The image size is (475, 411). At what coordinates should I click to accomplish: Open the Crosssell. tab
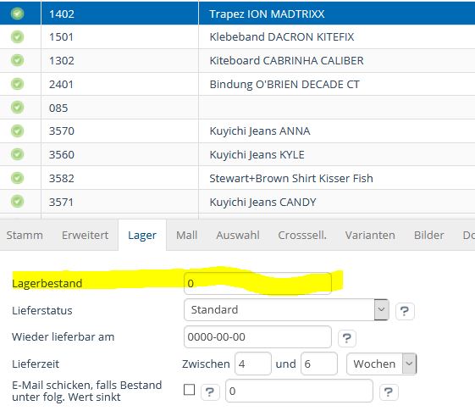(x=302, y=236)
